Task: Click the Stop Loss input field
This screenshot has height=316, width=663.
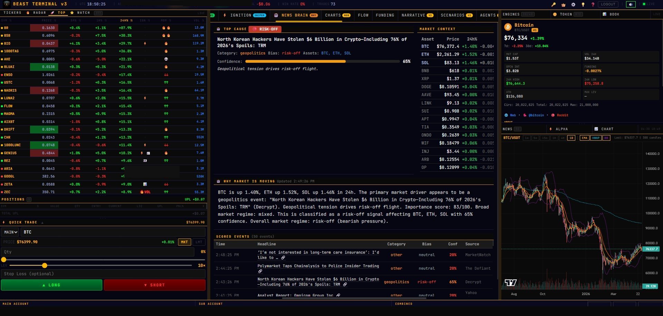Action: pyautogui.click(x=103, y=274)
